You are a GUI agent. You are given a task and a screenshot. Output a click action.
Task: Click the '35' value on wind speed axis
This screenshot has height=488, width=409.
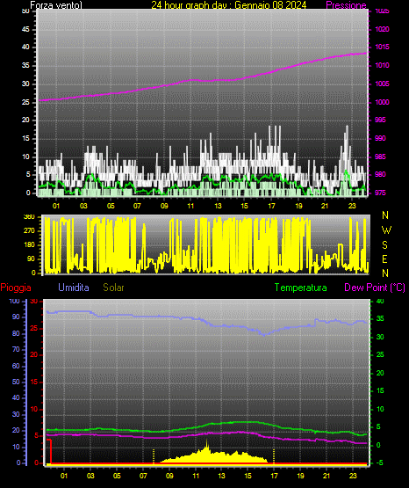point(25,65)
